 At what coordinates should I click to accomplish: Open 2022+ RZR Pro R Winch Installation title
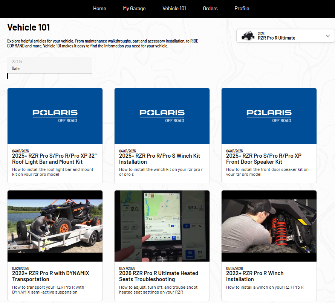click(x=255, y=276)
